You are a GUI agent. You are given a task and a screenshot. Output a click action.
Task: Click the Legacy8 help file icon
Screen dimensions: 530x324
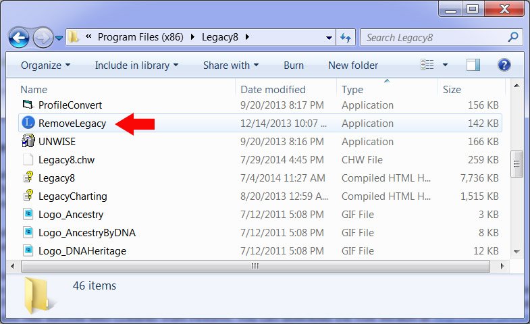tap(28, 177)
